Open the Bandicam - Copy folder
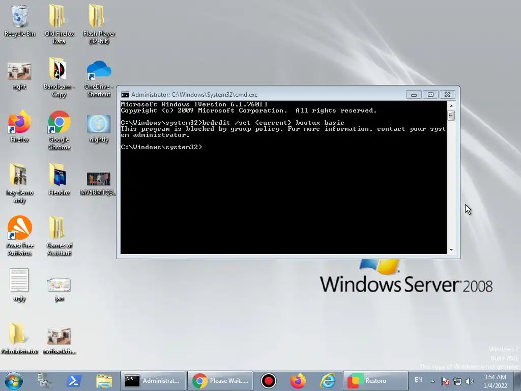This screenshot has width=521, height=391. point(59,77)
